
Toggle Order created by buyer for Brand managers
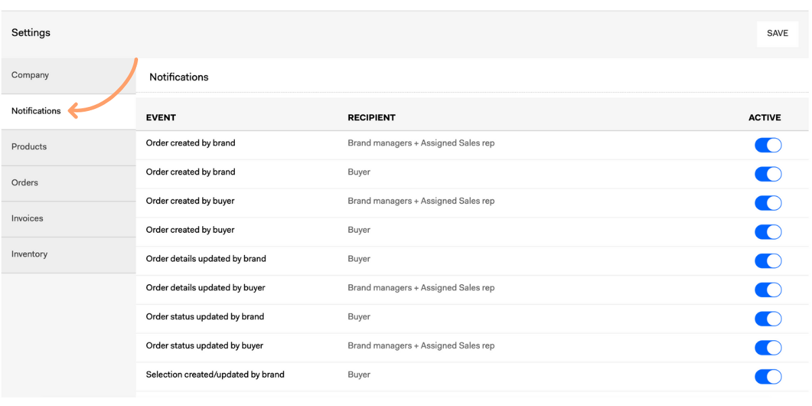(x=768, y=203)
